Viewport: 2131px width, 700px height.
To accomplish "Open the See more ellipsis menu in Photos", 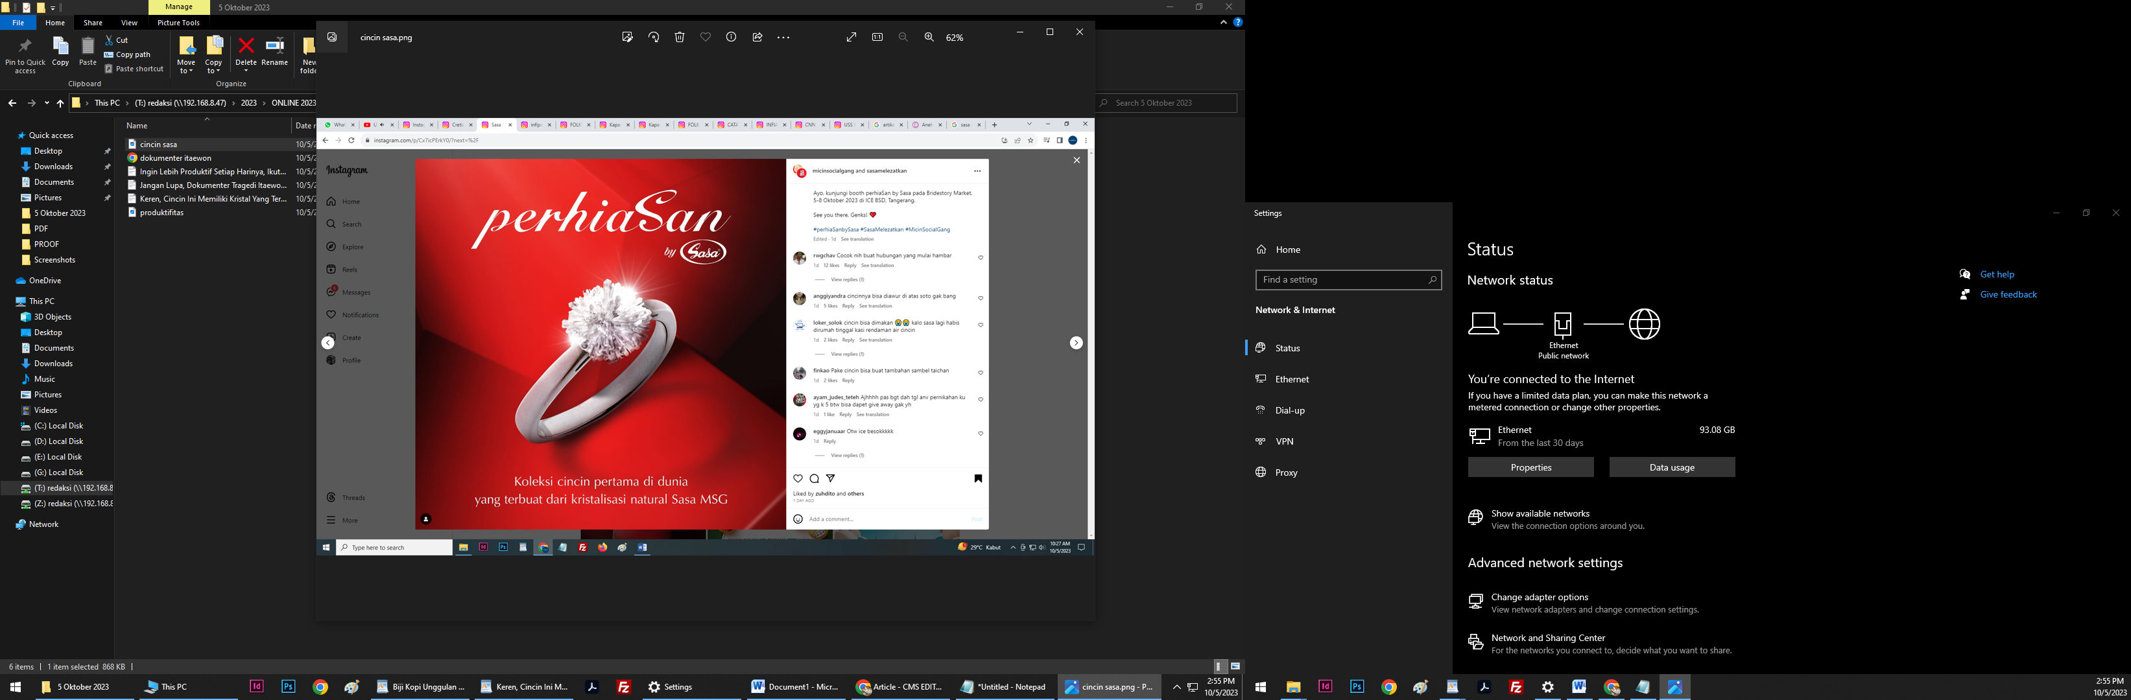I will 783,37.
